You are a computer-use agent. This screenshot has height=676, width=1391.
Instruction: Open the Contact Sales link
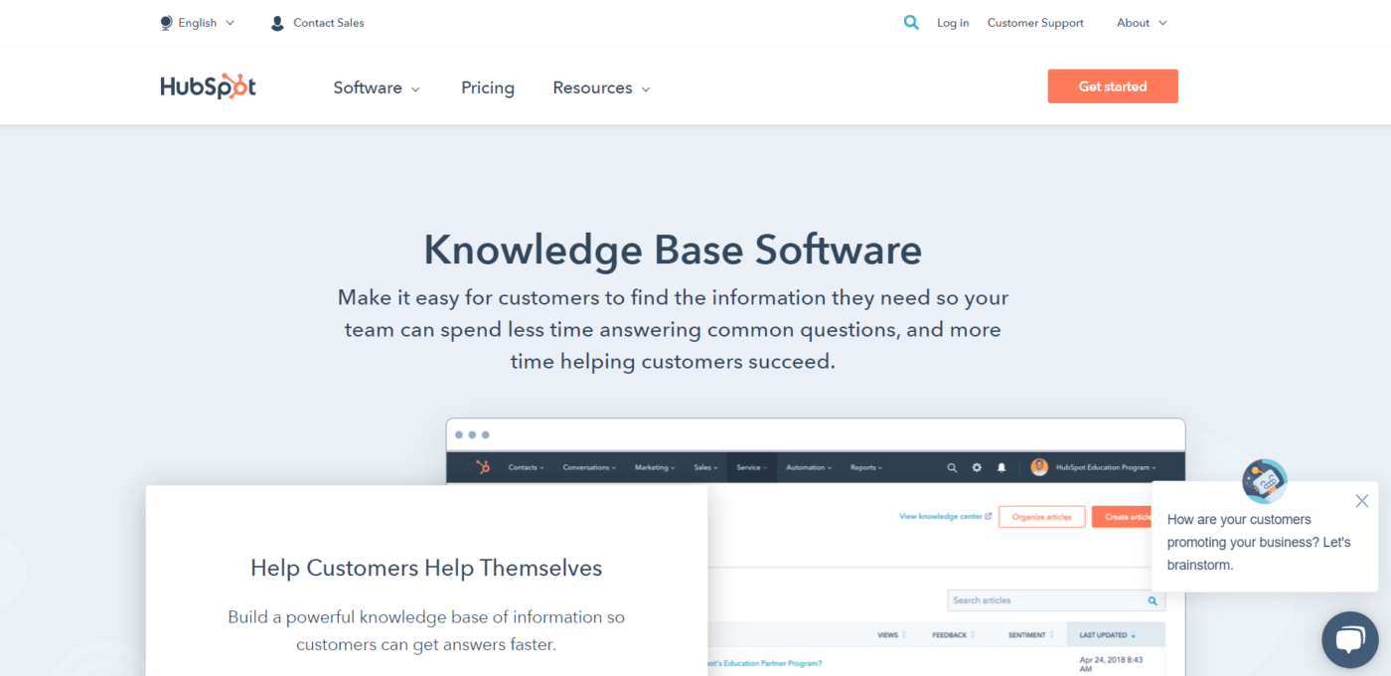329,23
